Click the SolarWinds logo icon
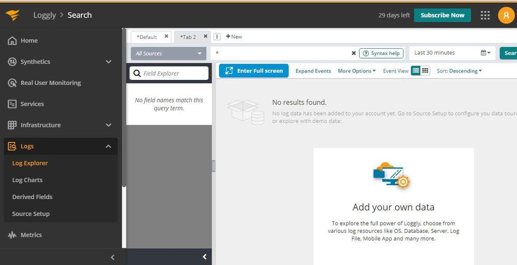This screenshot has height=265, width=517. [12, 15]
